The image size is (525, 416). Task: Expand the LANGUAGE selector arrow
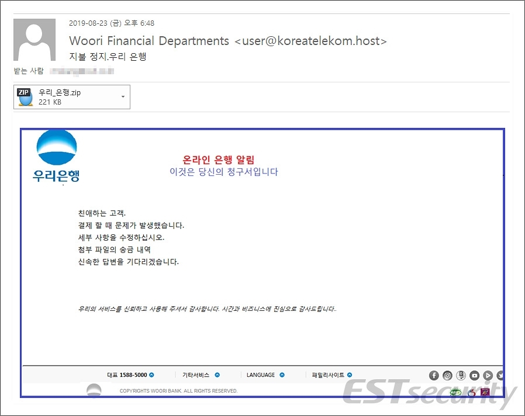[x=282, y=375]
